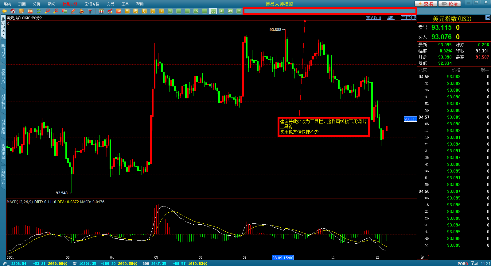The height and width of the screenshot is (266, 491).
Task: Click the red funnel filter icon
Action: tap(90, 11)
